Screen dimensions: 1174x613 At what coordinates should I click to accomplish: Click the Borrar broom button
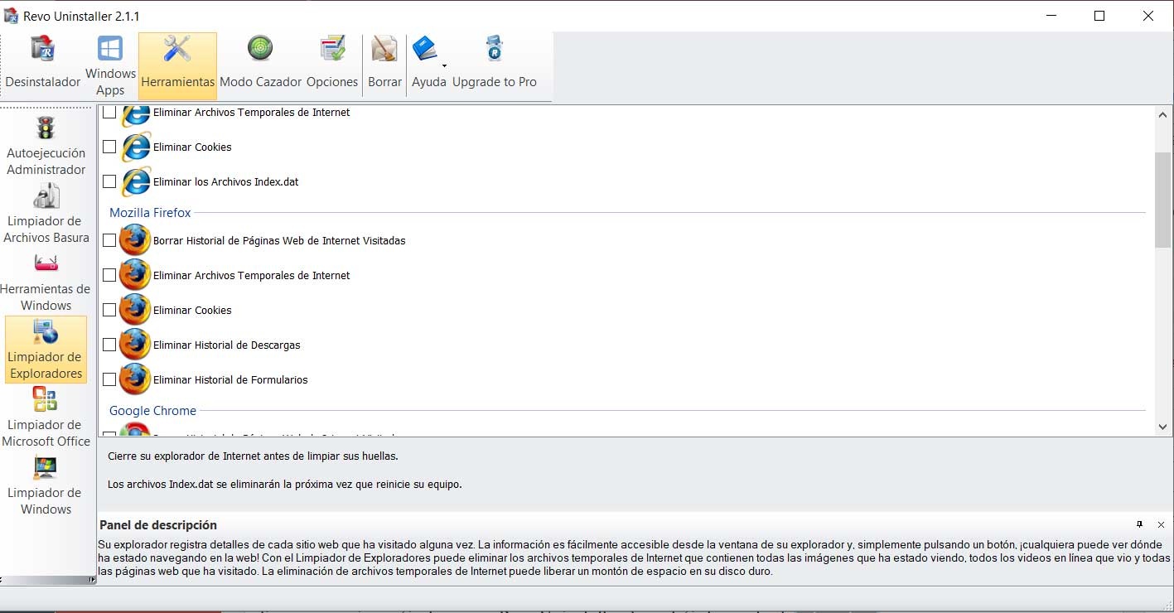384,65
